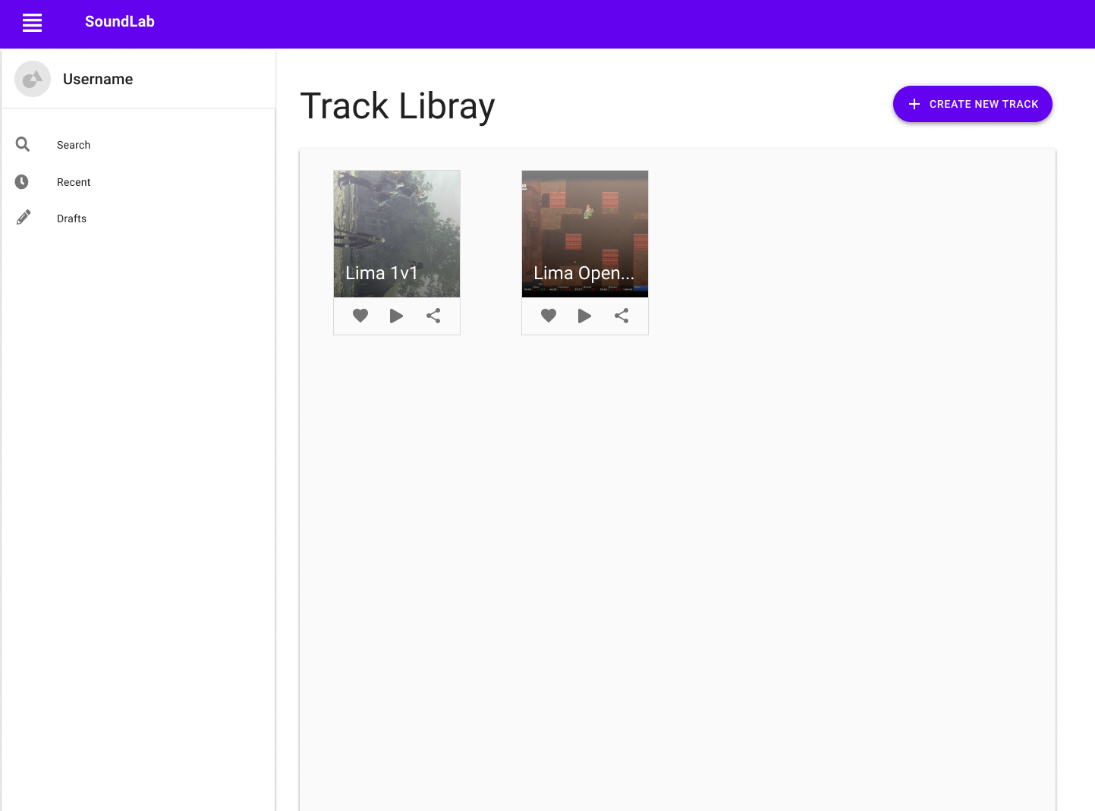1095x811 pixels.
Task: Open the Lima 1v1 thumbnail
Action: (397, 234)
